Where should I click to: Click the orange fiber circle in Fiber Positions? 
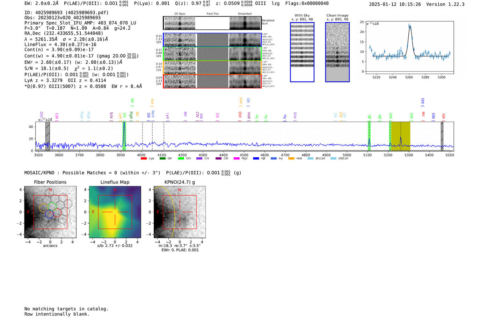coord(44,208)
